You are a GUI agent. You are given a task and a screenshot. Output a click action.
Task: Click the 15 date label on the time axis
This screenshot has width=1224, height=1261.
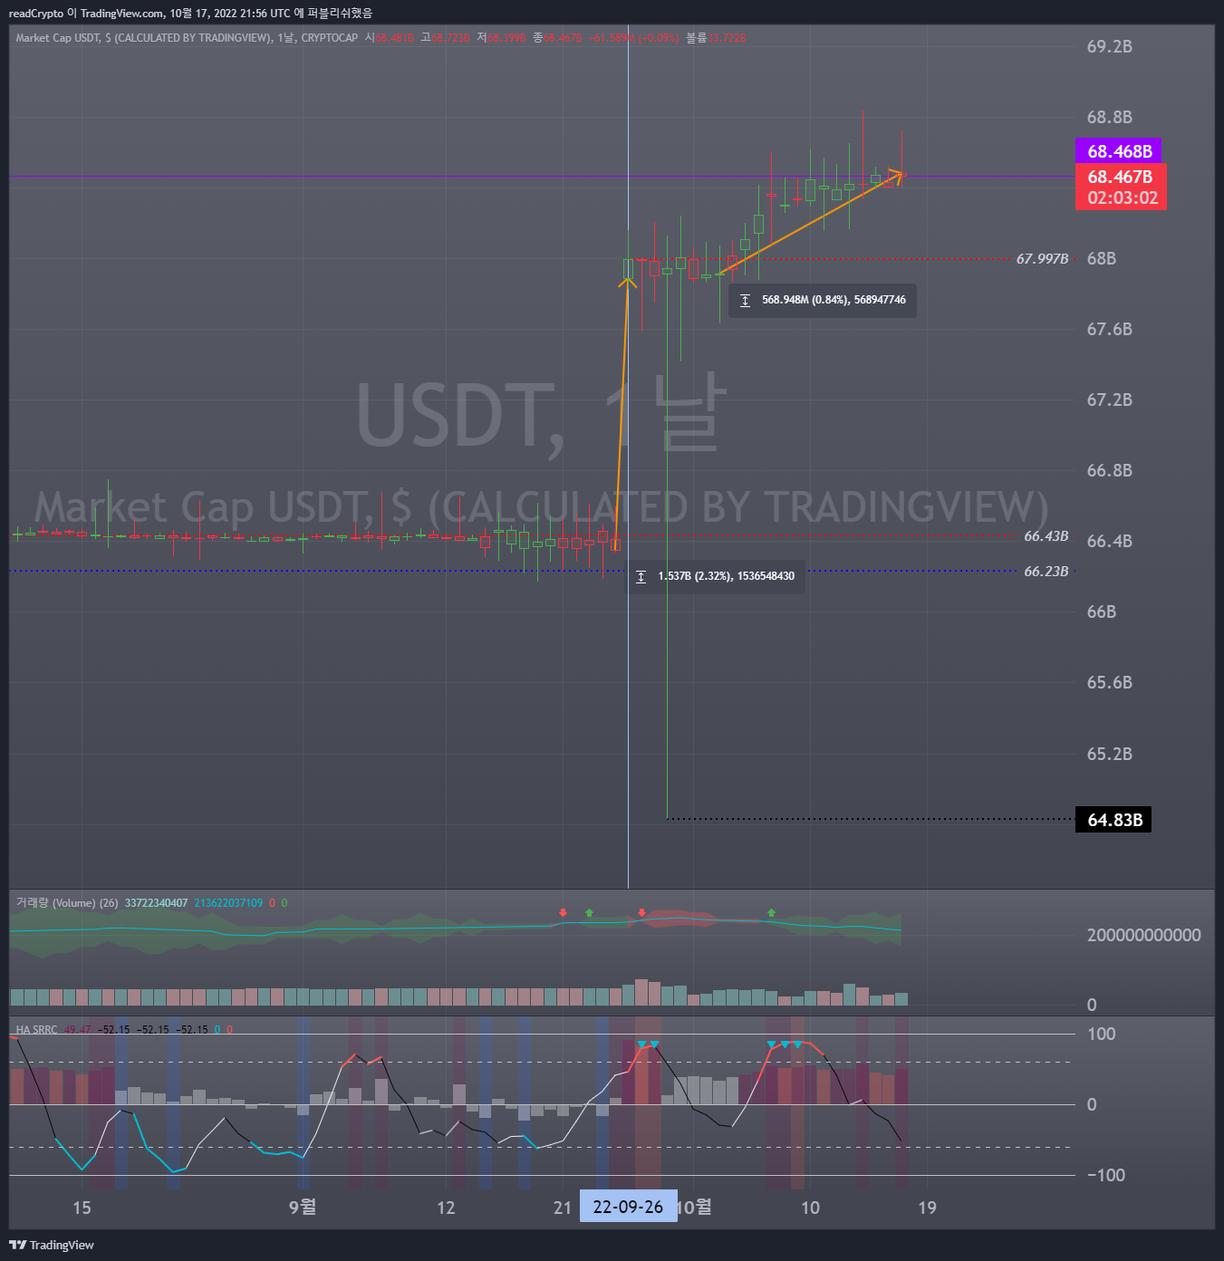(x=82, y=1208)
